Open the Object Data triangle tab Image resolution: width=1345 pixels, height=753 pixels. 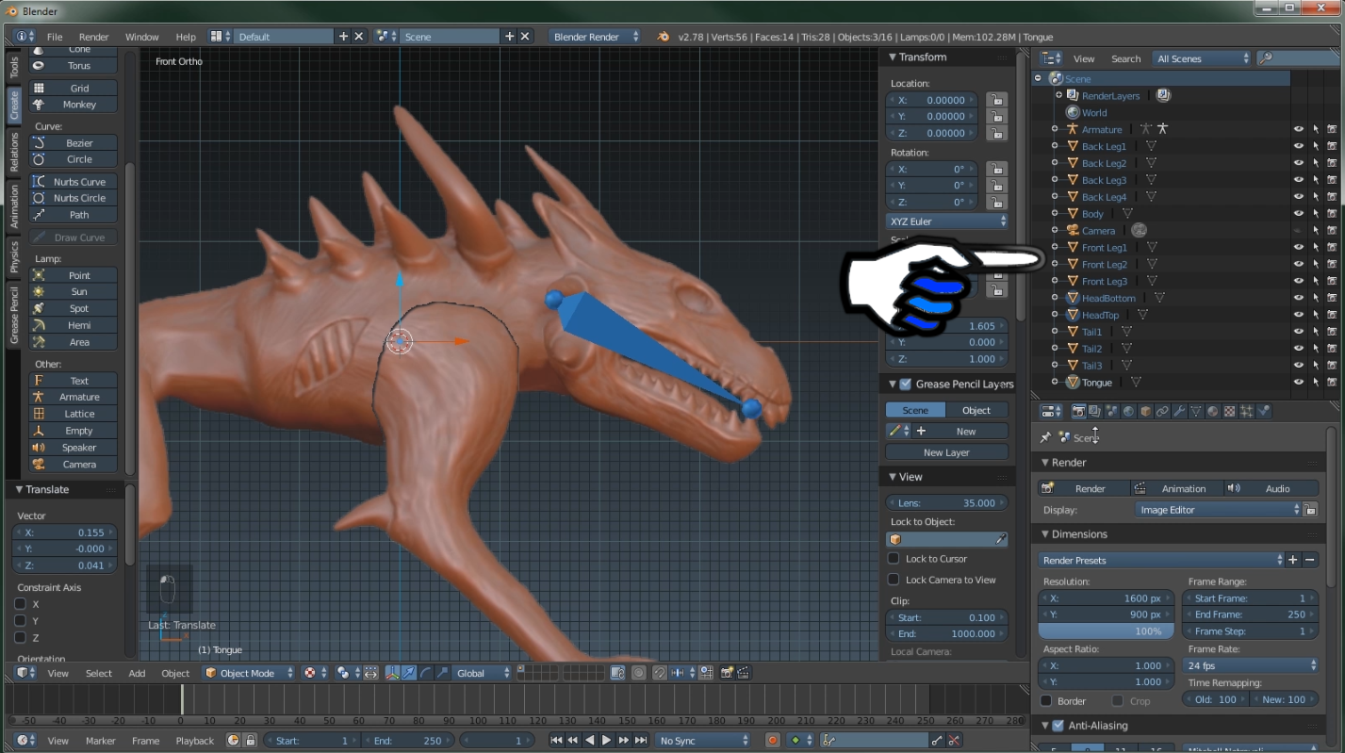coord(1196,411)
